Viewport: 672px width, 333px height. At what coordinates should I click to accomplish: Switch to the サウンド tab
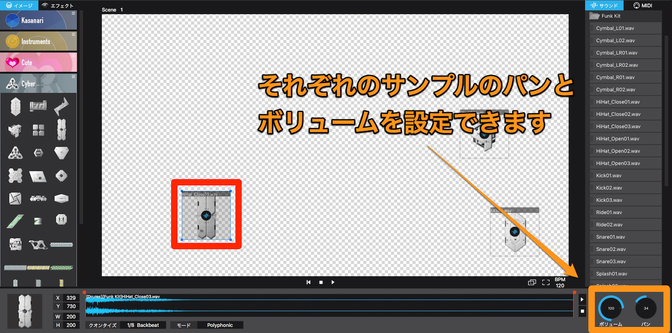point(603,5)
